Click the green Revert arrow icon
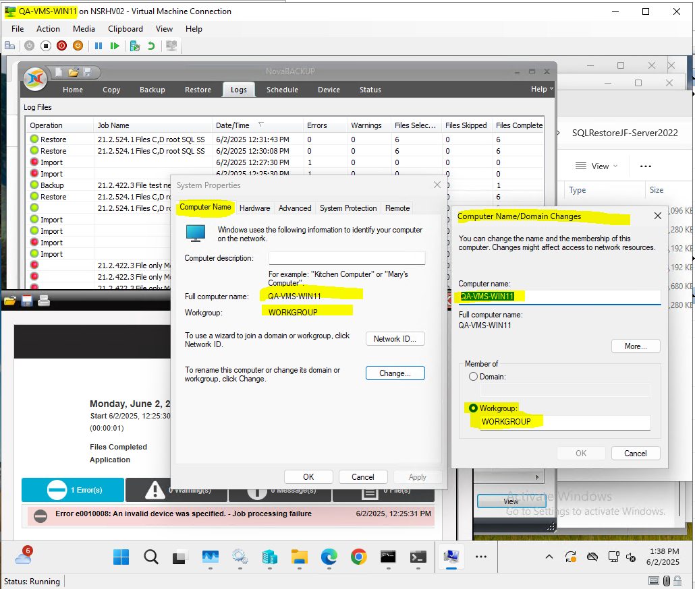Image resolution: width=695 pixels, height=589 pixels. click(151, 46)
